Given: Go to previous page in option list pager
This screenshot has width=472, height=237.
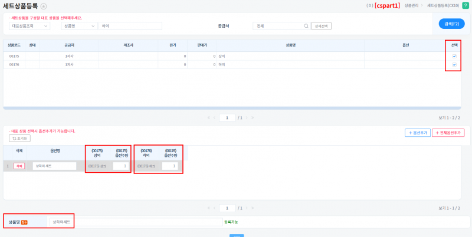Looking at the screenshot, I should pos(214,208).
